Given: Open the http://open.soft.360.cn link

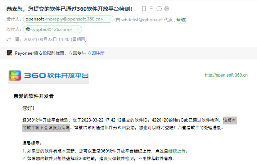Looking at the screenshot, I should coord(226,75).
